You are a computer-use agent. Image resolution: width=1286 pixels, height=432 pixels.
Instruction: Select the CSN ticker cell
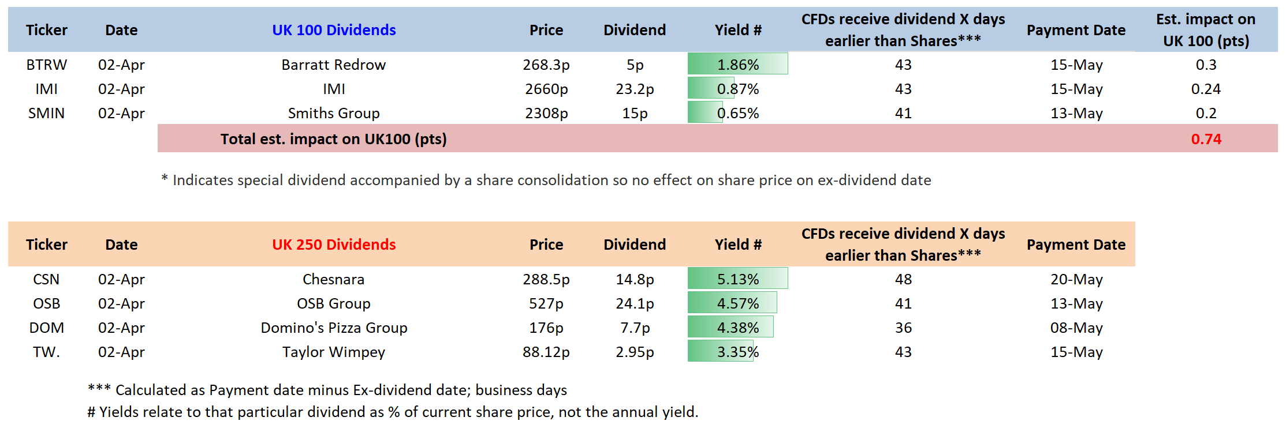[46, 279]
